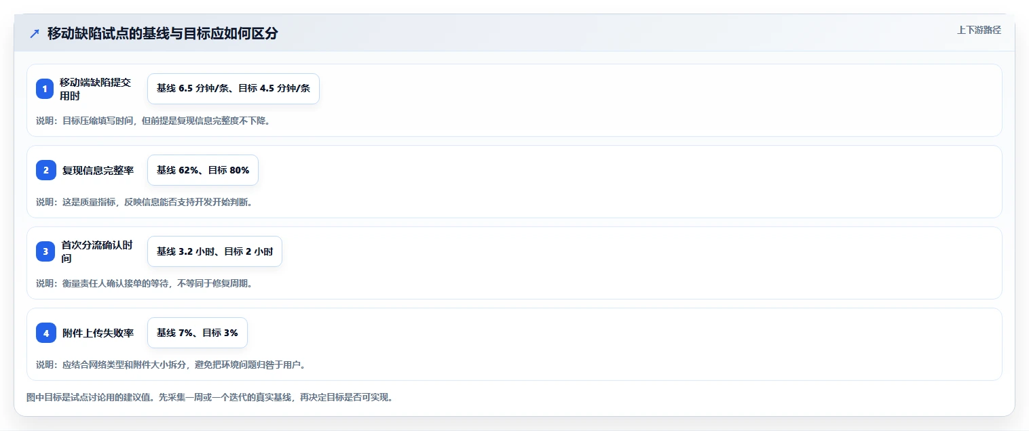Select the 首次分流确认时间 label
The height and width of the screenshot is (431, 1029).
point(96,251)
